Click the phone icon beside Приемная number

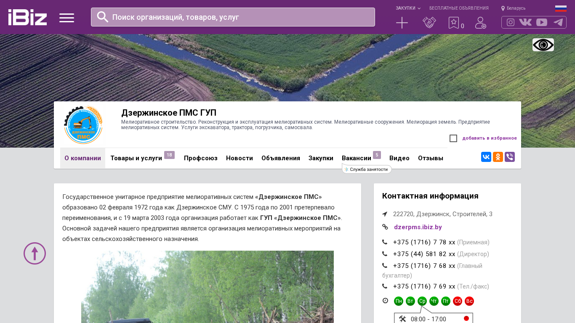pos(385,242)
